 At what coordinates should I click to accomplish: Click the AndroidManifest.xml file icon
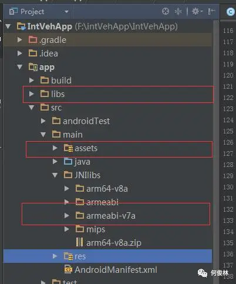click(x=68, y=269)
